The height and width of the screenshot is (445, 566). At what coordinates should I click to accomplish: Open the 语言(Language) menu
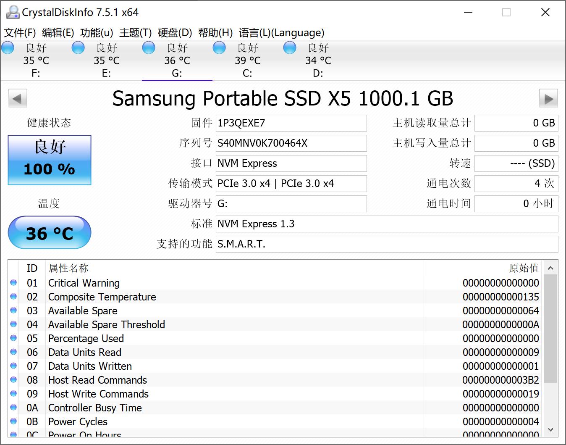coord(280,33)
